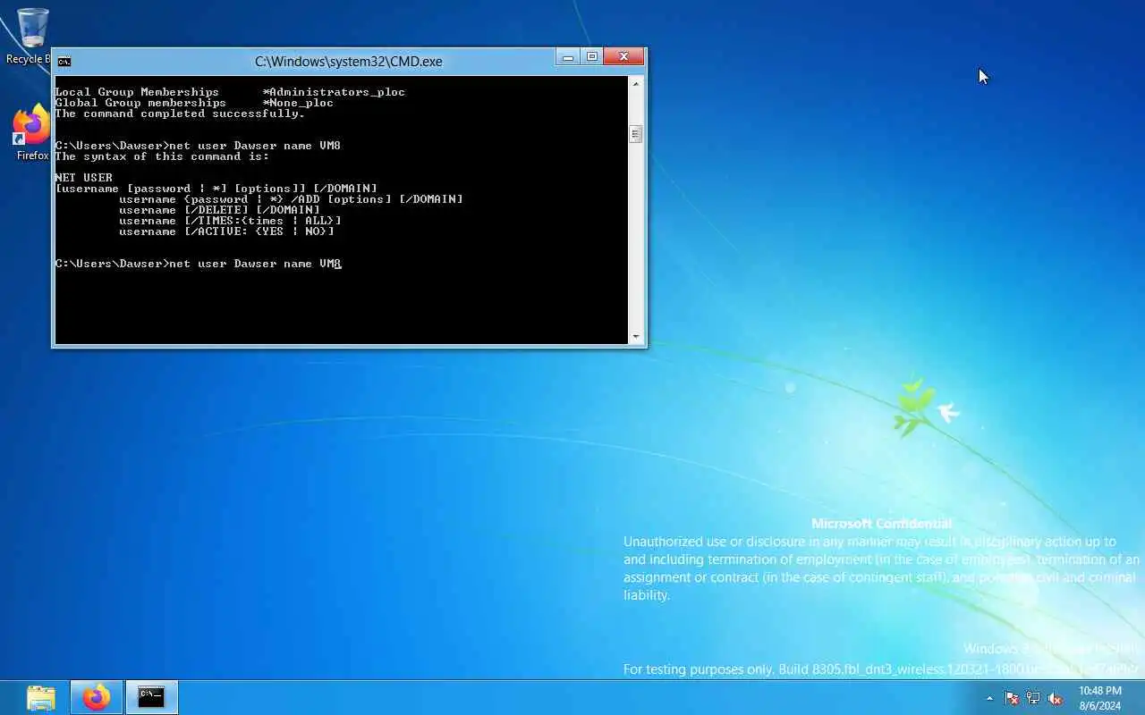
Task: Click the console vertical scrollbar thumb
Action: [x=636, y=134]
